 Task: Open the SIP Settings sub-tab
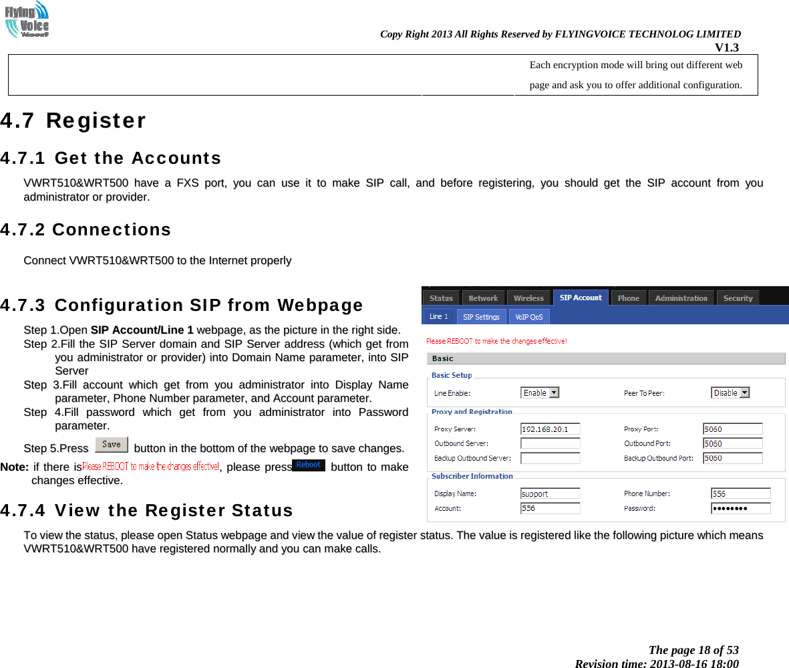481,317
